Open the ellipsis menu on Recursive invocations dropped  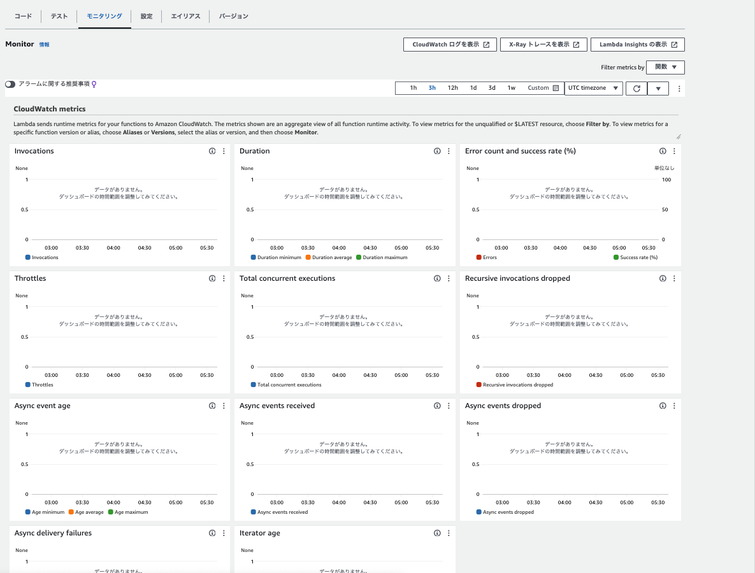click(674, 278)
